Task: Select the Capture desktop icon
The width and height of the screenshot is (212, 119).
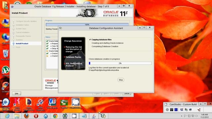Action: pyautogui.click(x=64, y=104)
